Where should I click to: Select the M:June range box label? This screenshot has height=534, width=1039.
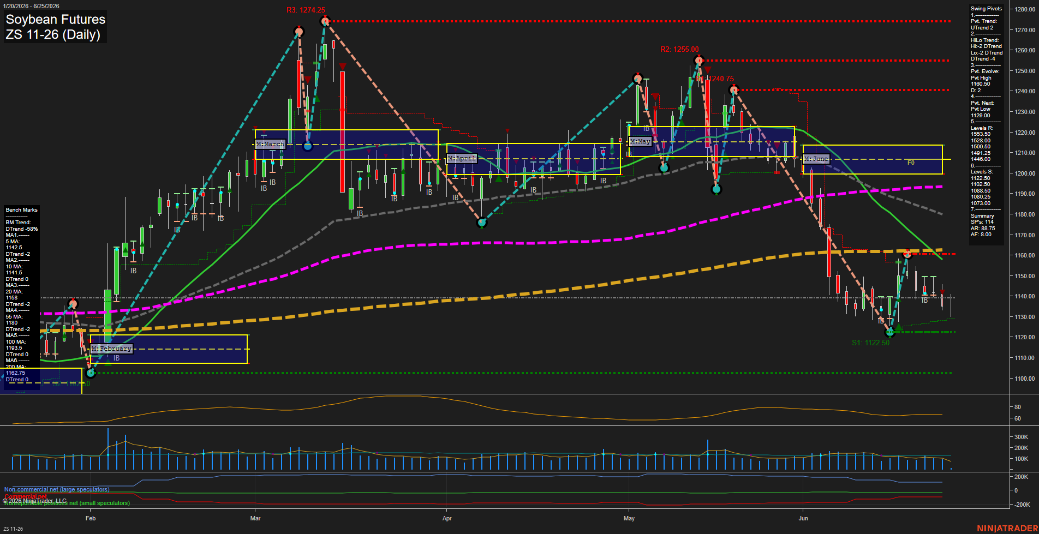[816, 159]
